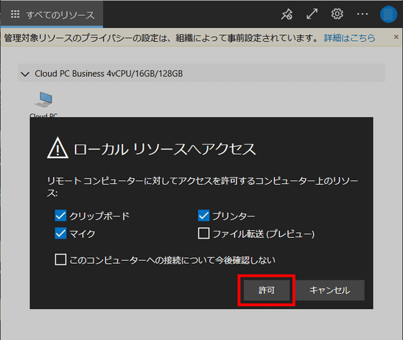Click the privacy banner message text
Image resolution: width=403 pixels, height=340 pixels.
click(161, 38)
